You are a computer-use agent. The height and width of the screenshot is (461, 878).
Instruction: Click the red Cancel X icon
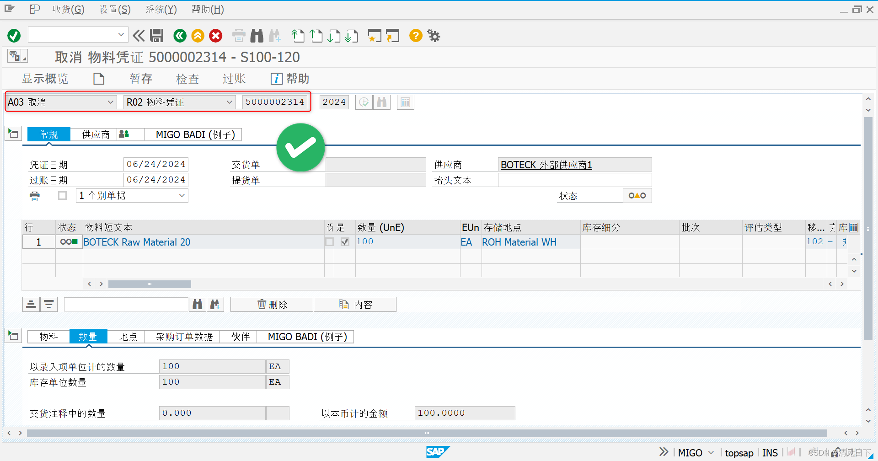[x=216, y=35]
